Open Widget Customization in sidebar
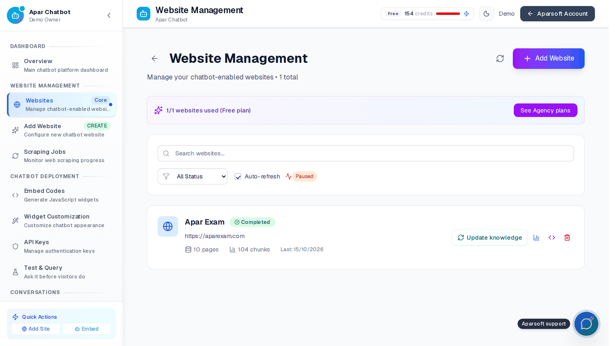Viewport: 615px width, 346px height. tap(61, 221)
